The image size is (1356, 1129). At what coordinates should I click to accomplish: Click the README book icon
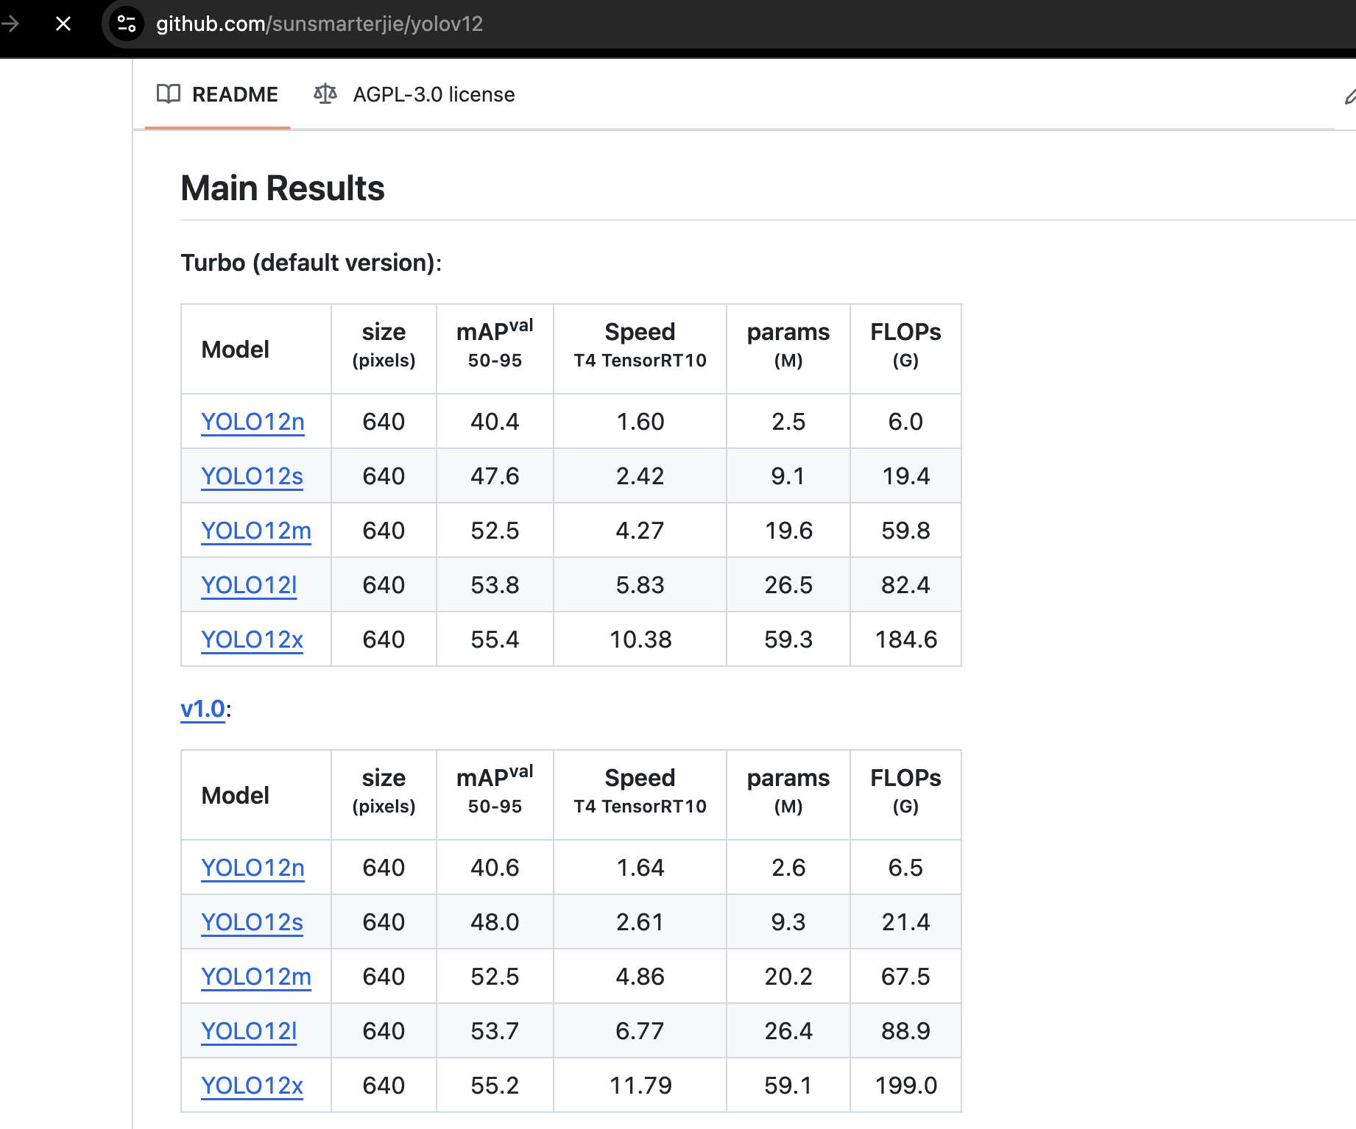point(169,94)
